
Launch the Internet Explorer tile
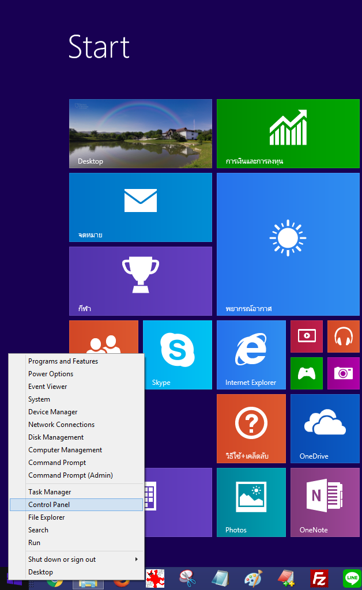tap(251, 355)
